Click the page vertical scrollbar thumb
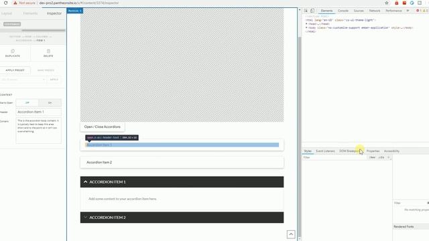This screenshot has width=429, height=241. click(x=300, y=137)
